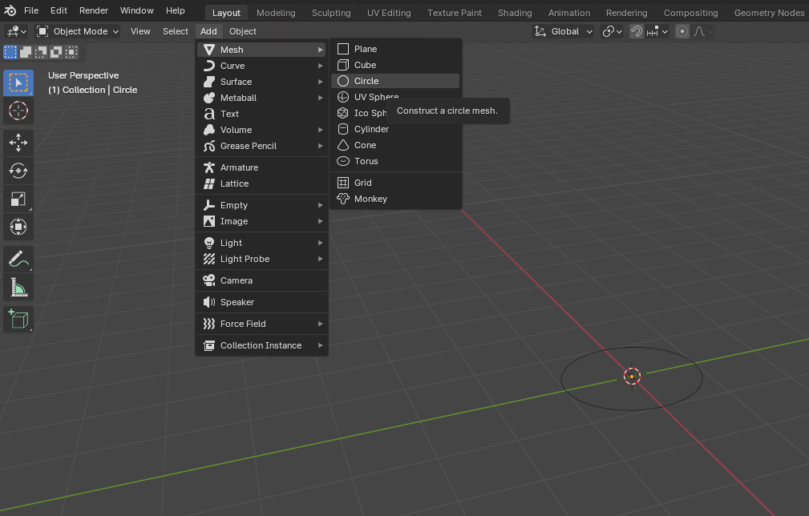Image resolution: width=809 pixels, height=516 pixels.
Task: Select the Annotate tool
Action: point(18,260)
